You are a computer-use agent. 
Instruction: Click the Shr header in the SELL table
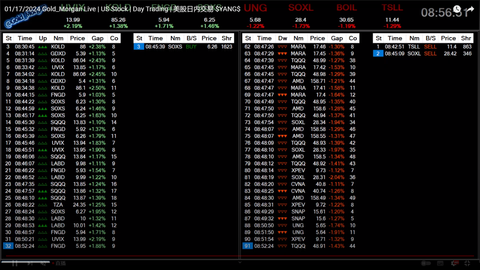tap(466, 38)
